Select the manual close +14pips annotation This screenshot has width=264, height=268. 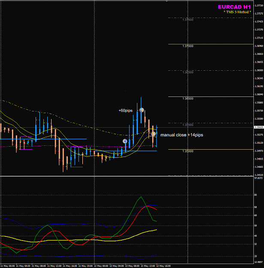coord(182,135)
